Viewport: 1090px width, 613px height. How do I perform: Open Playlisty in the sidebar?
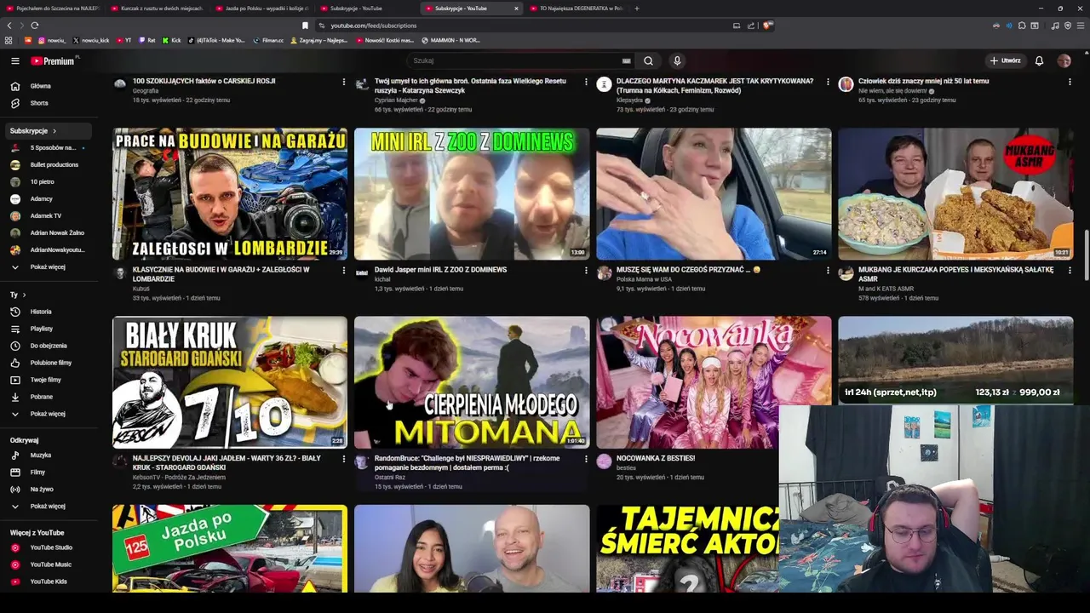(47, 329)
